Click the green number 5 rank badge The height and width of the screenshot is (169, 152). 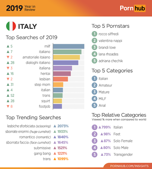point(94,61)
